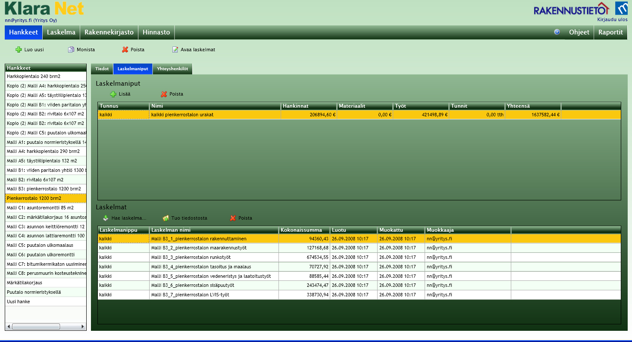Screen dimensions: 632x342
Task: Select project Malli A5: täystiilipientalo 132 m2
Action: pyautogui.click(x=46, y=161)
